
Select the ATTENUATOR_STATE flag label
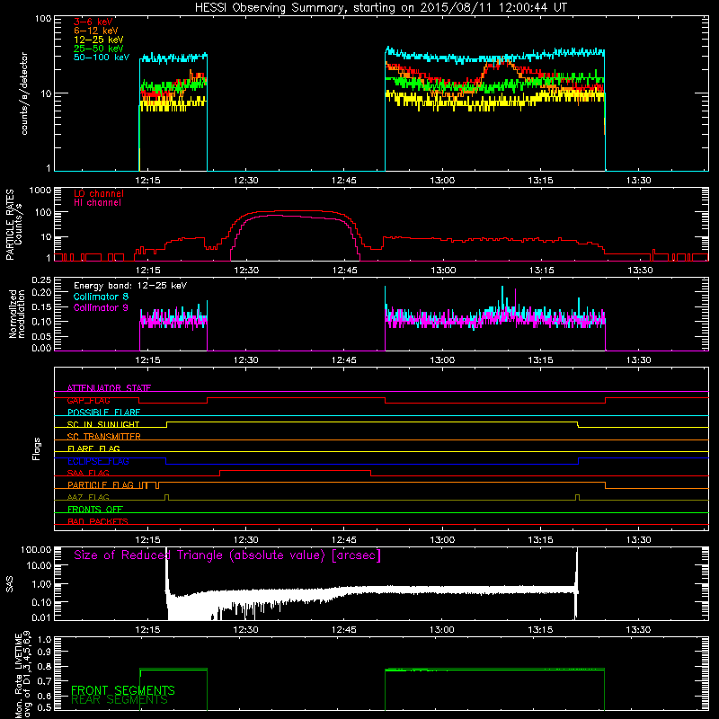109,388
